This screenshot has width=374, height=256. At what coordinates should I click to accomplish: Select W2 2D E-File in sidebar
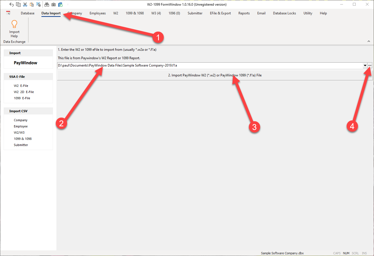pos(24,92)
